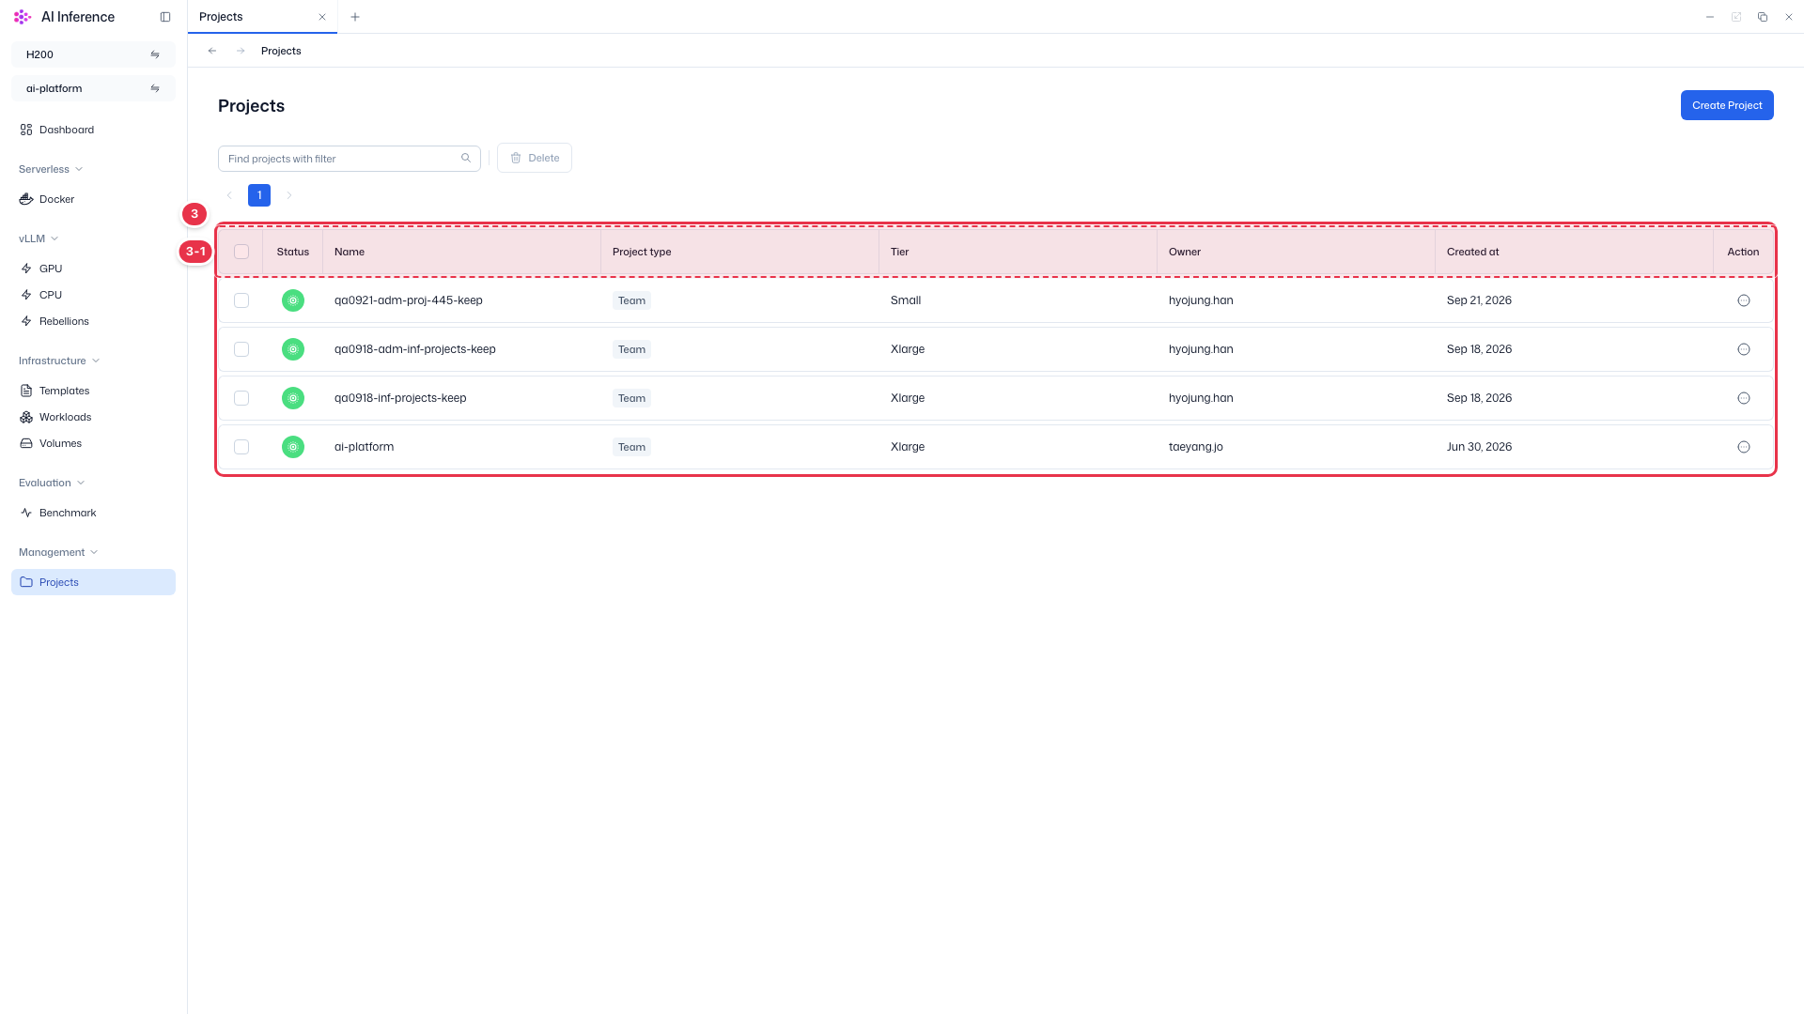Open Templates under Infrastructure
Viewport: 1804px width, 1014px height.
click(93, 391)
